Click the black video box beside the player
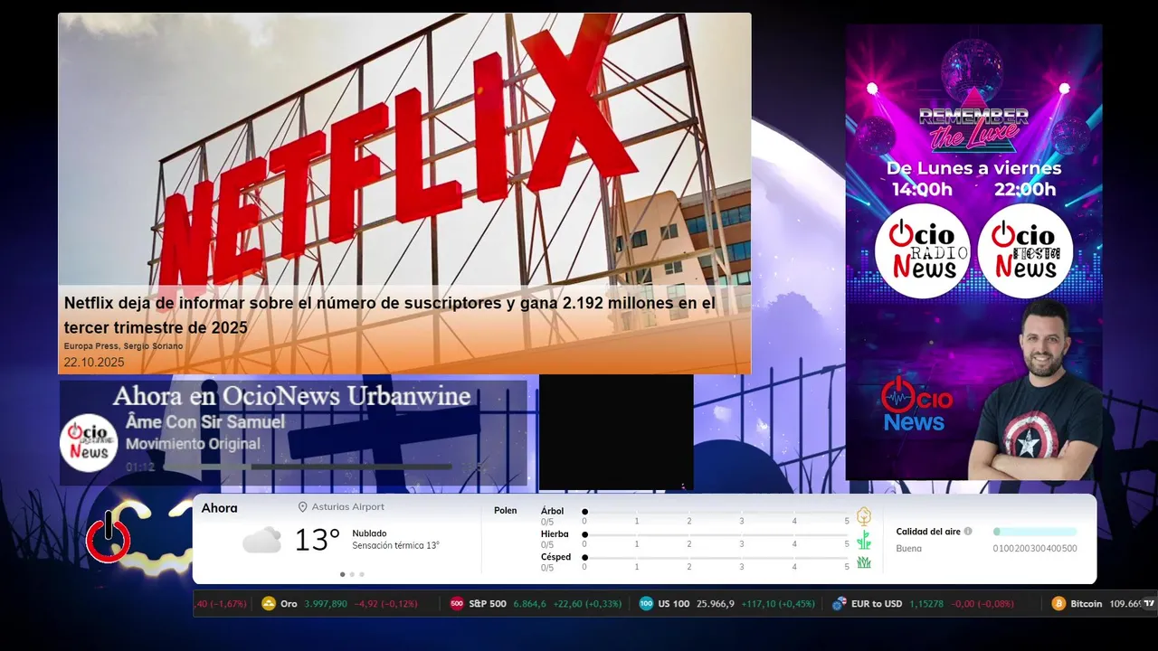Image resolution: width=1158 pixels, height=651 pixels. tap(616, 432)
